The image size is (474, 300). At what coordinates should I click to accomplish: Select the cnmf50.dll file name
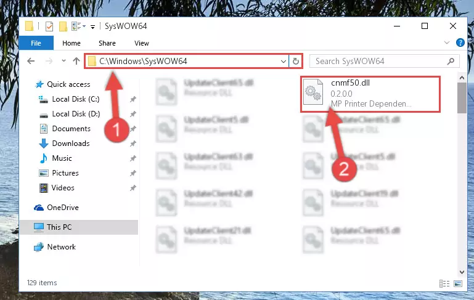click(350, 83)
